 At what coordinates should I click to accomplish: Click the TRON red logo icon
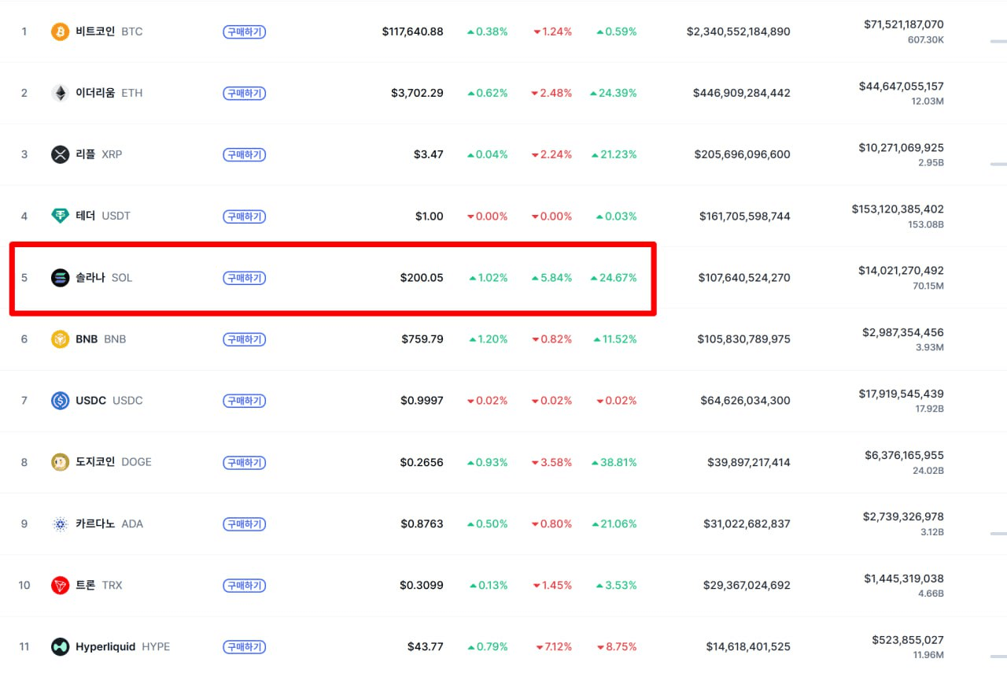pos(61,585)
